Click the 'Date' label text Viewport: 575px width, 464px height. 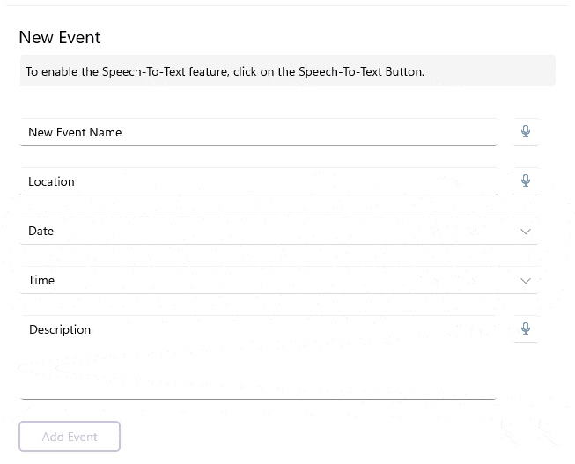coord(41,232)
